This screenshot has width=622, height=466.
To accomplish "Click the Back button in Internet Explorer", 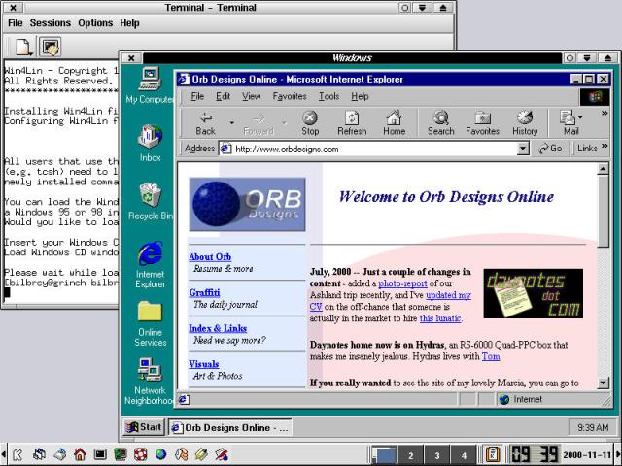I will (x=206, y=123).
